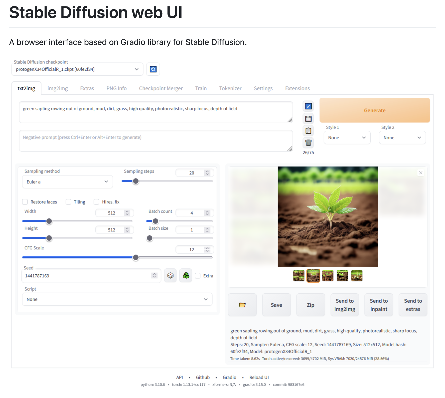Click the large sapling preview image
This screenshot has width=445, height=398.
click(x=328, y=216)
